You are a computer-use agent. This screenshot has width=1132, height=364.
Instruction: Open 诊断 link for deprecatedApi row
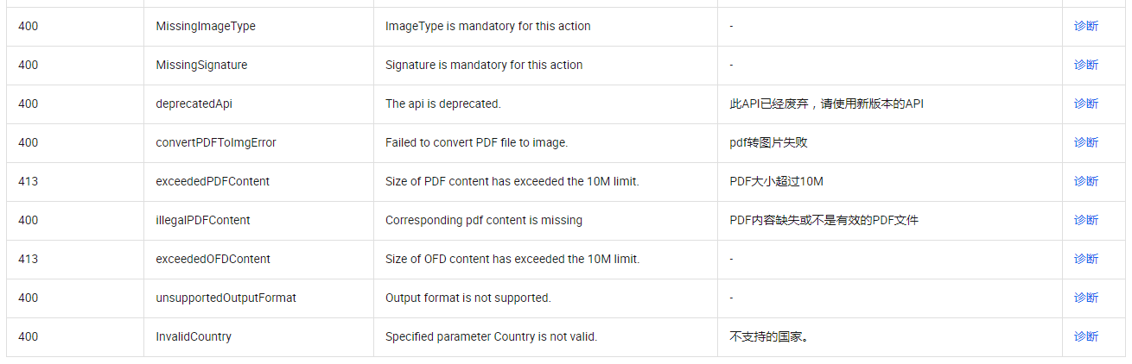click(x=1085, y=104)
